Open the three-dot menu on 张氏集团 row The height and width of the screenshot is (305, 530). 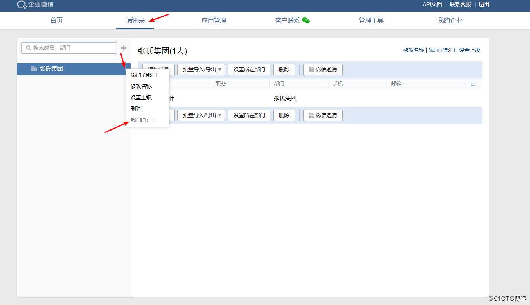point(125,69)
